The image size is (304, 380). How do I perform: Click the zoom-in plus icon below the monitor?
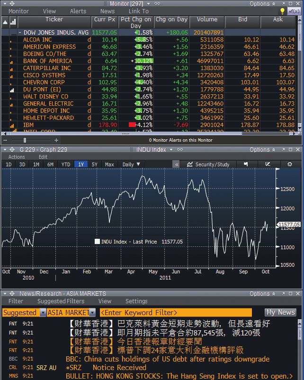click(x=56, y=140)
